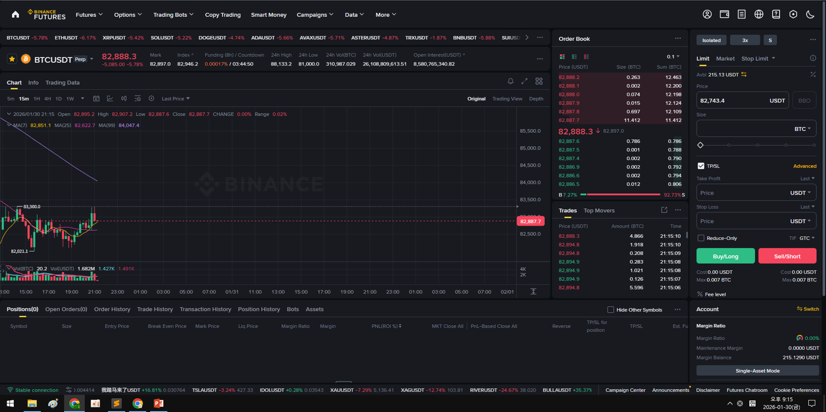The image size is (826, 412).
Task: Click the Sell/Short button
Action: pyautogui.click(x=787, y=256)
